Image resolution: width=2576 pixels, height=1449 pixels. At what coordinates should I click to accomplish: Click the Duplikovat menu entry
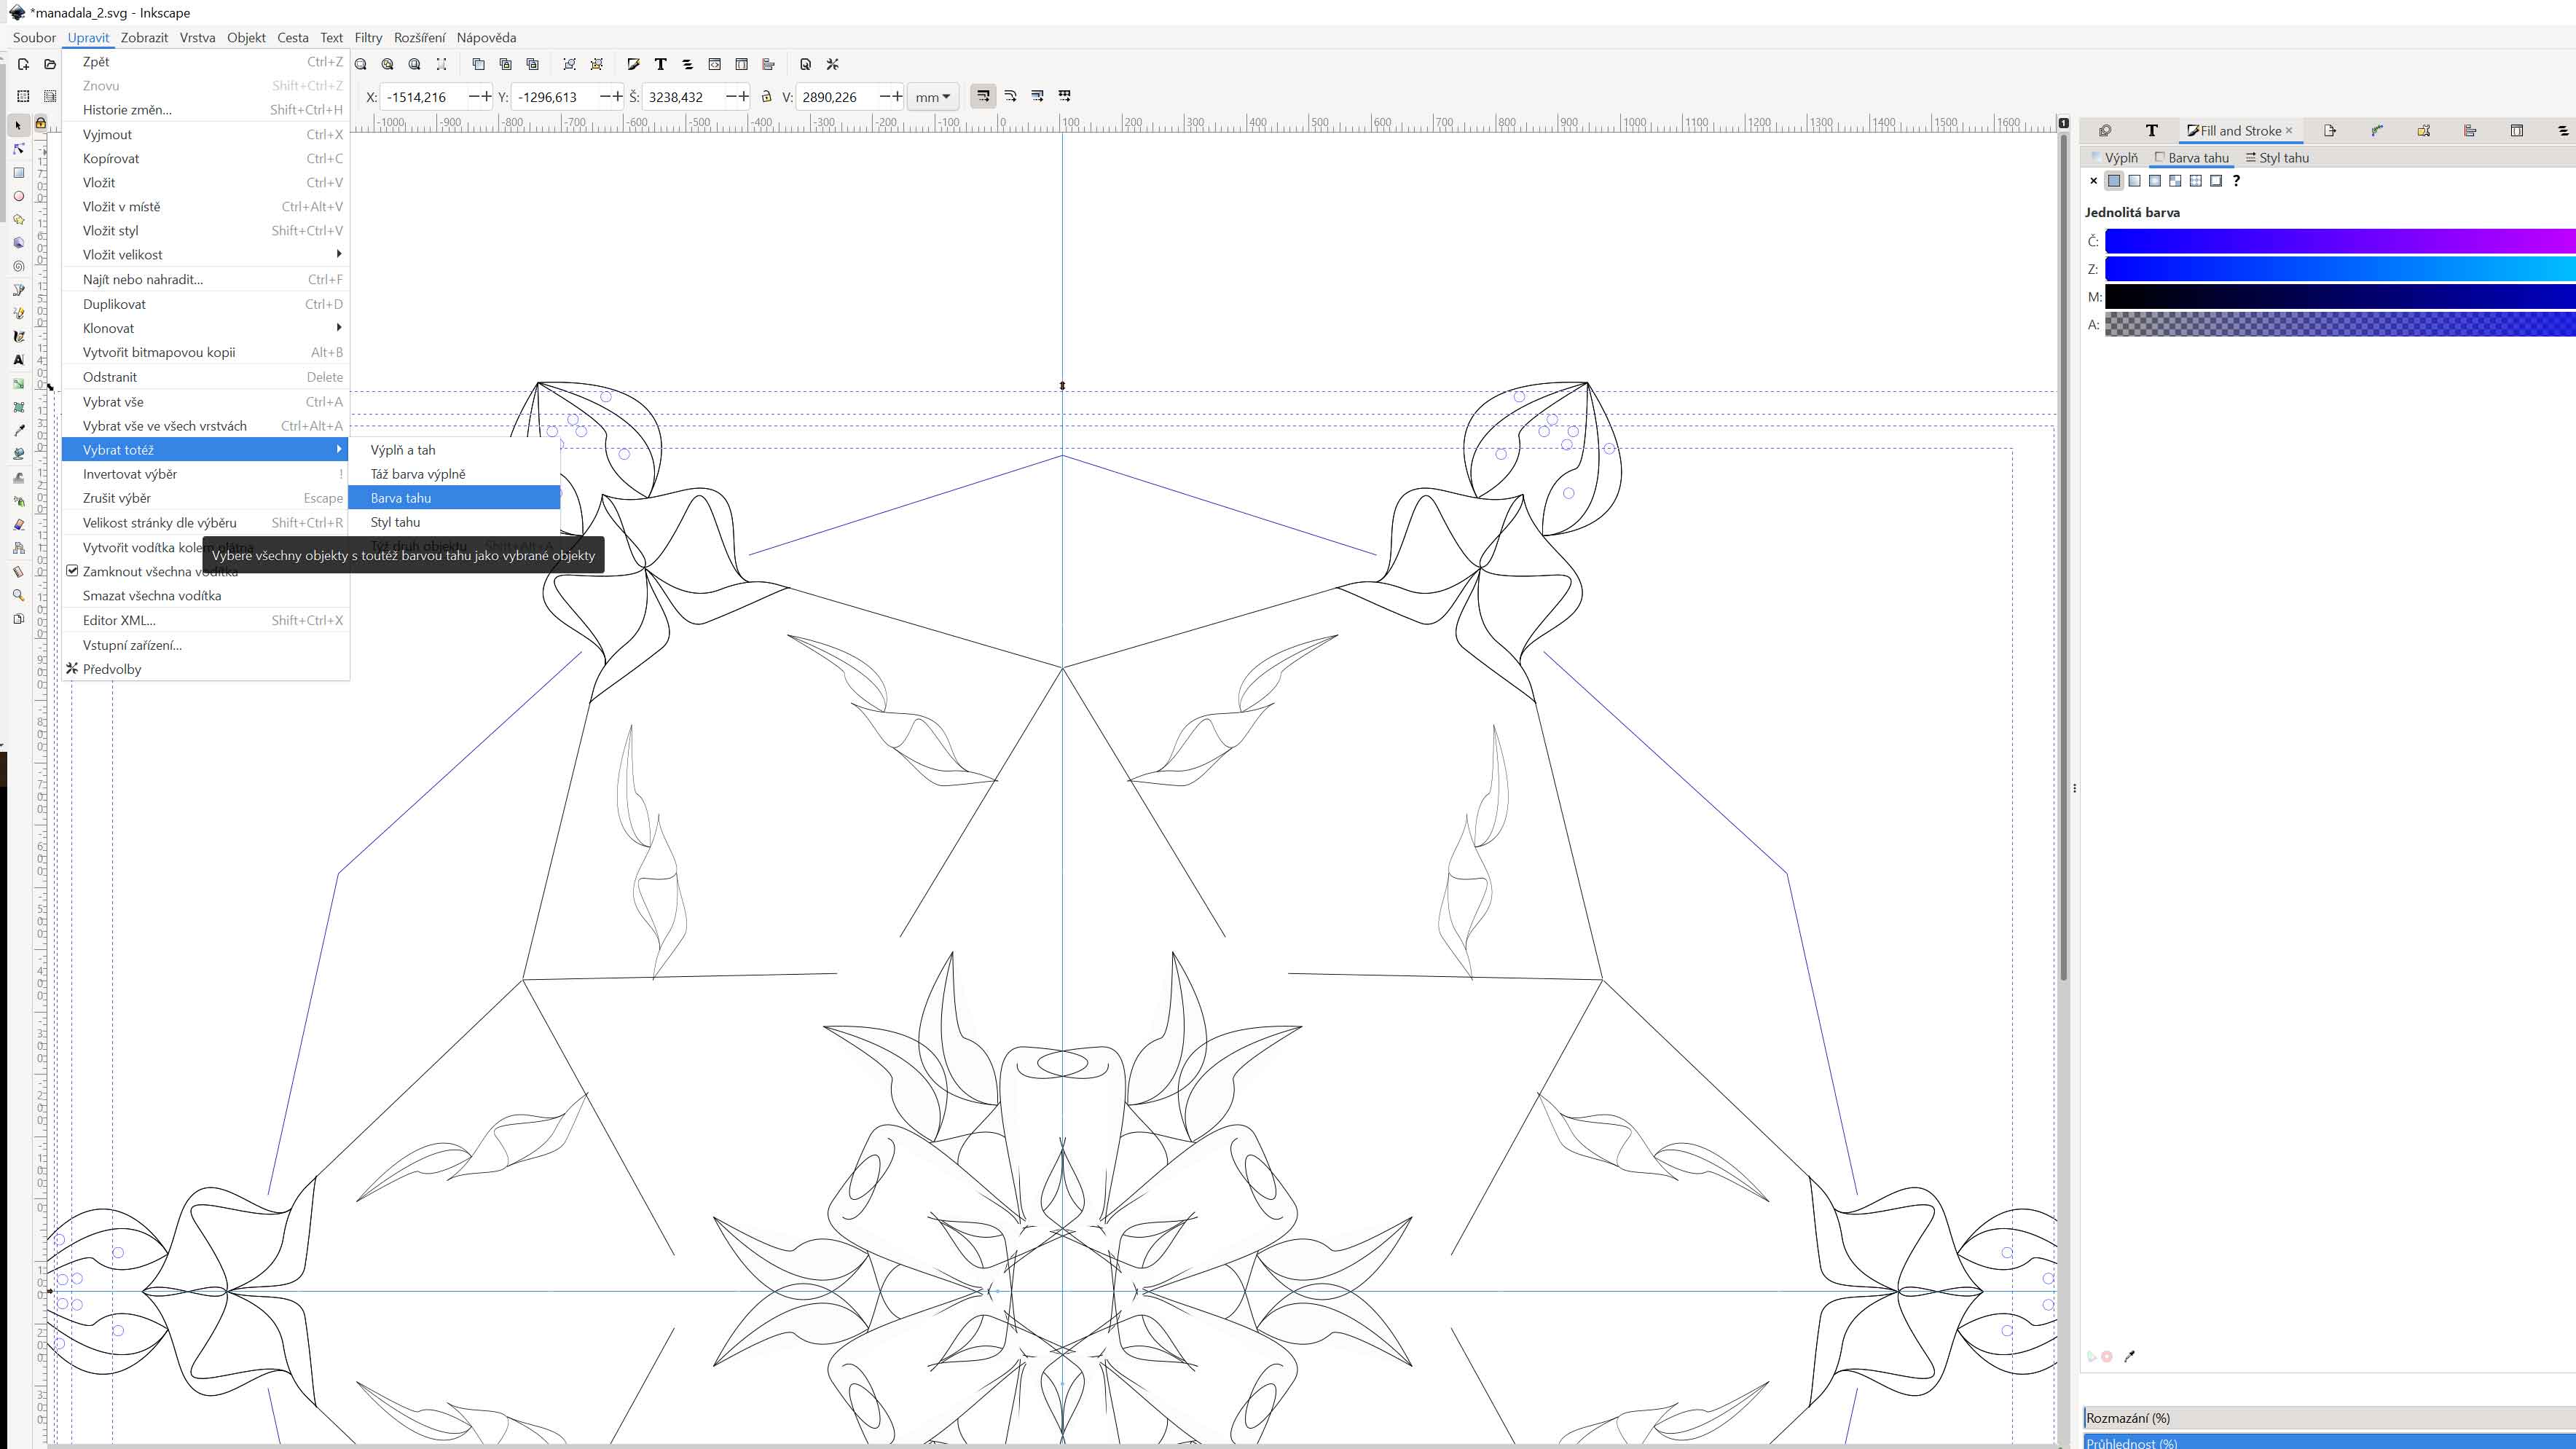(x=114, y=304)
